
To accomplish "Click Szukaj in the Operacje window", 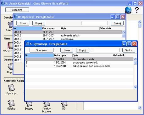I will tap(117, 23).
